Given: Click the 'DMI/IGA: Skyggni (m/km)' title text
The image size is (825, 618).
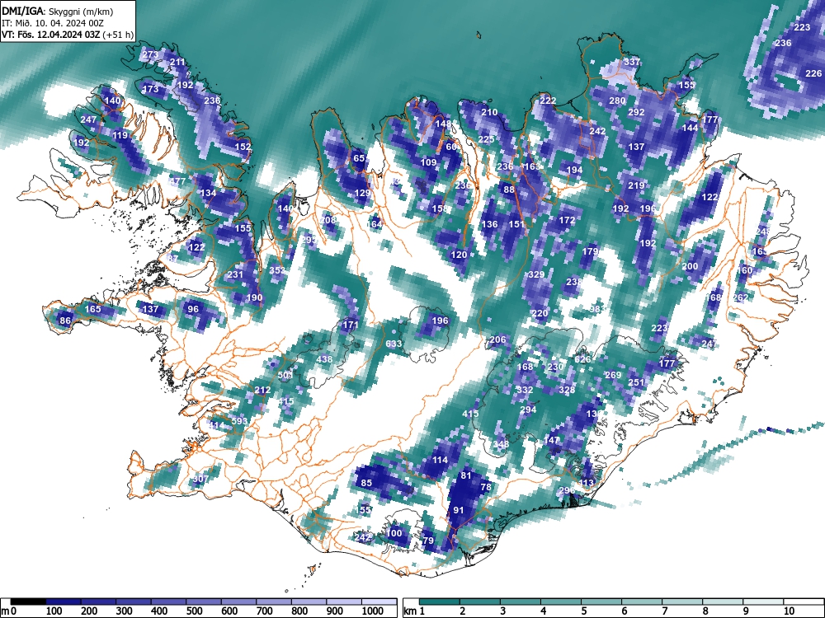Looking at the screenshot, I should (58, 12).
